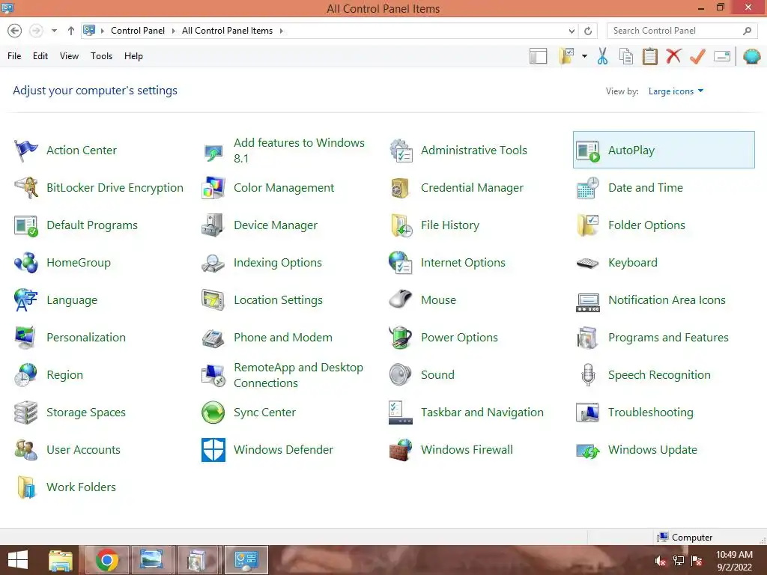Screen dimensions: 767x575
Task: Open the Troubleshooting link
Action: tap(651, 413)
